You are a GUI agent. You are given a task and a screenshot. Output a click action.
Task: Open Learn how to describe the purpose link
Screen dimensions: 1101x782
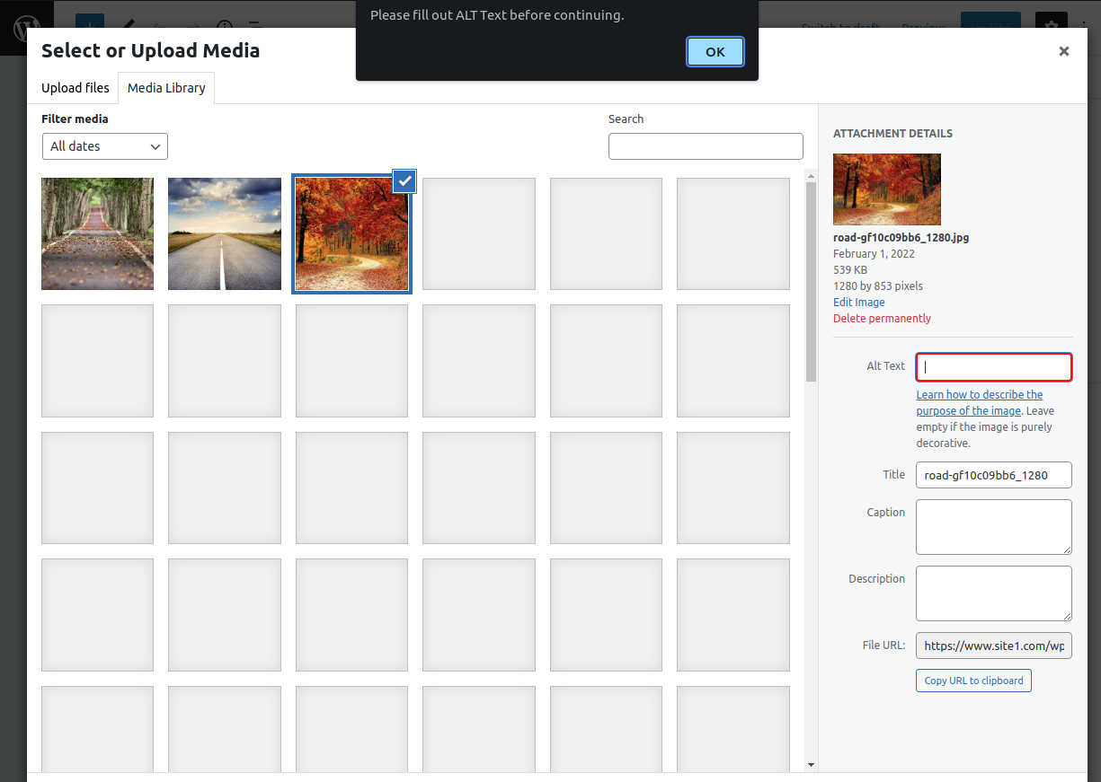pos(980,402)
